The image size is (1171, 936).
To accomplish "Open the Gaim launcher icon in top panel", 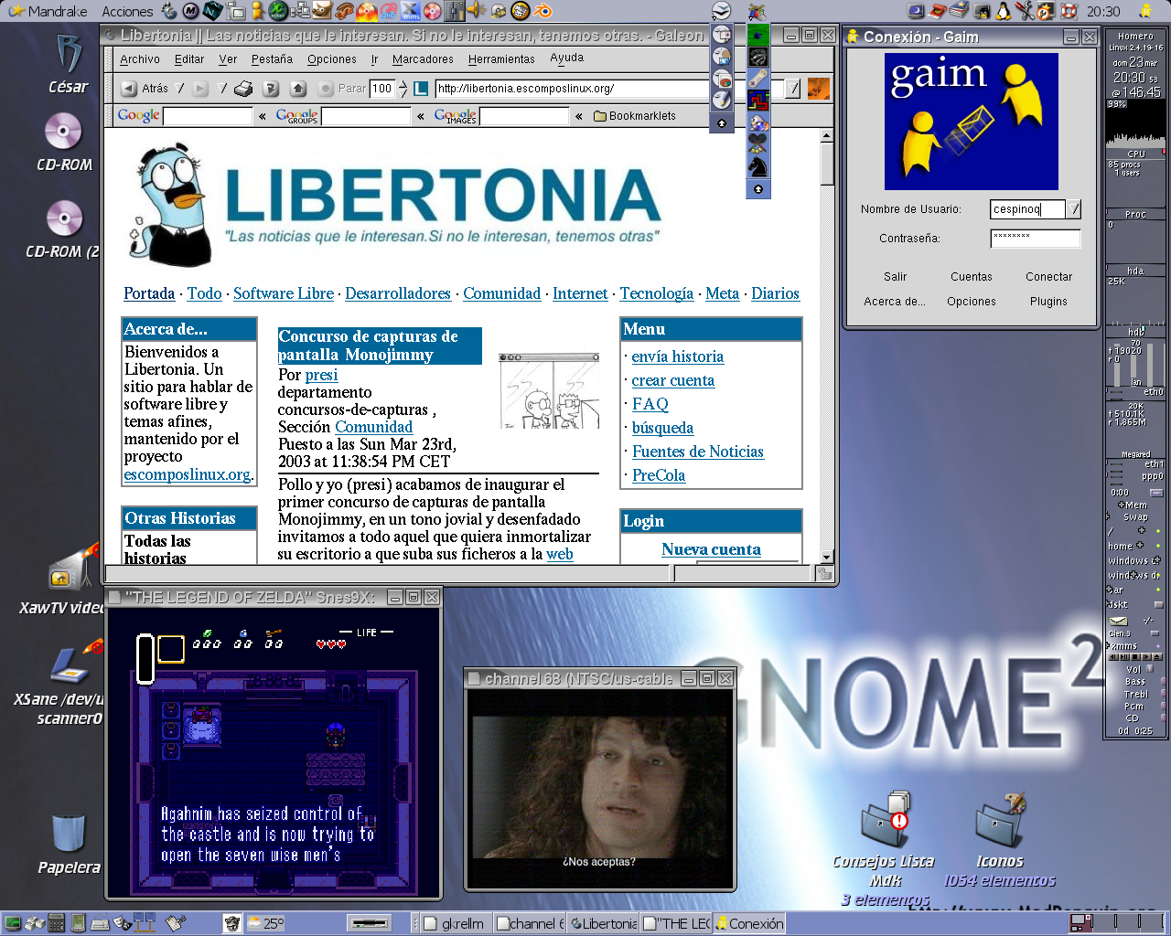I will [258, 11].
